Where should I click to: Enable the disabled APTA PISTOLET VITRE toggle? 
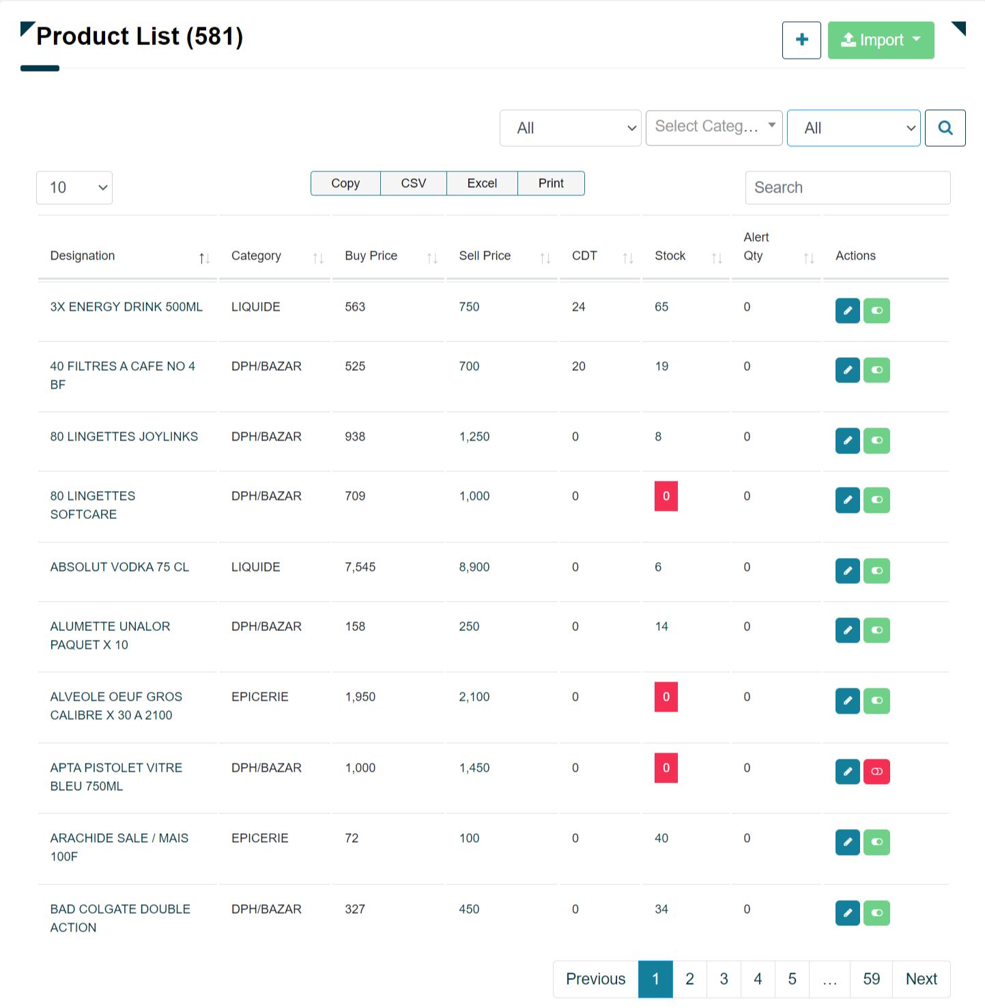876,772
